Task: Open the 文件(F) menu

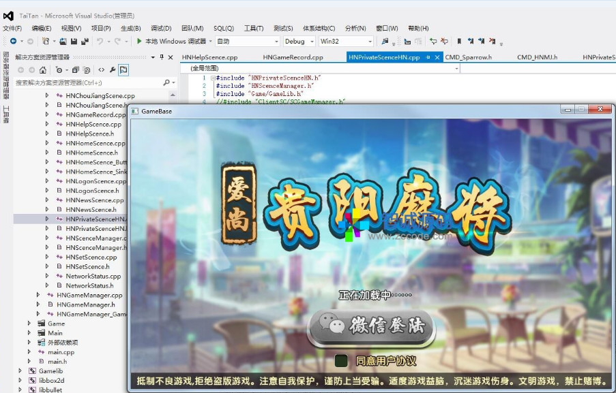Action: pyautogui.click(x=12, y=28)
